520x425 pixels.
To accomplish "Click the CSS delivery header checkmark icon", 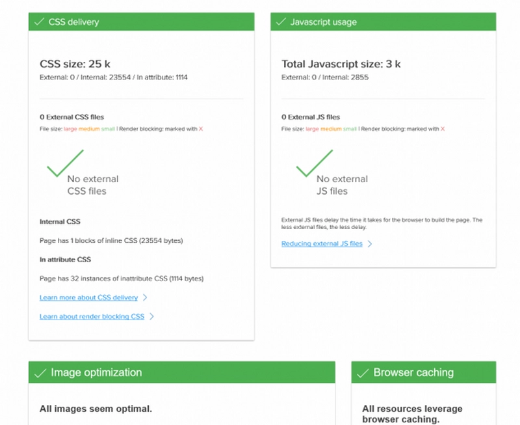I will 38,21.
